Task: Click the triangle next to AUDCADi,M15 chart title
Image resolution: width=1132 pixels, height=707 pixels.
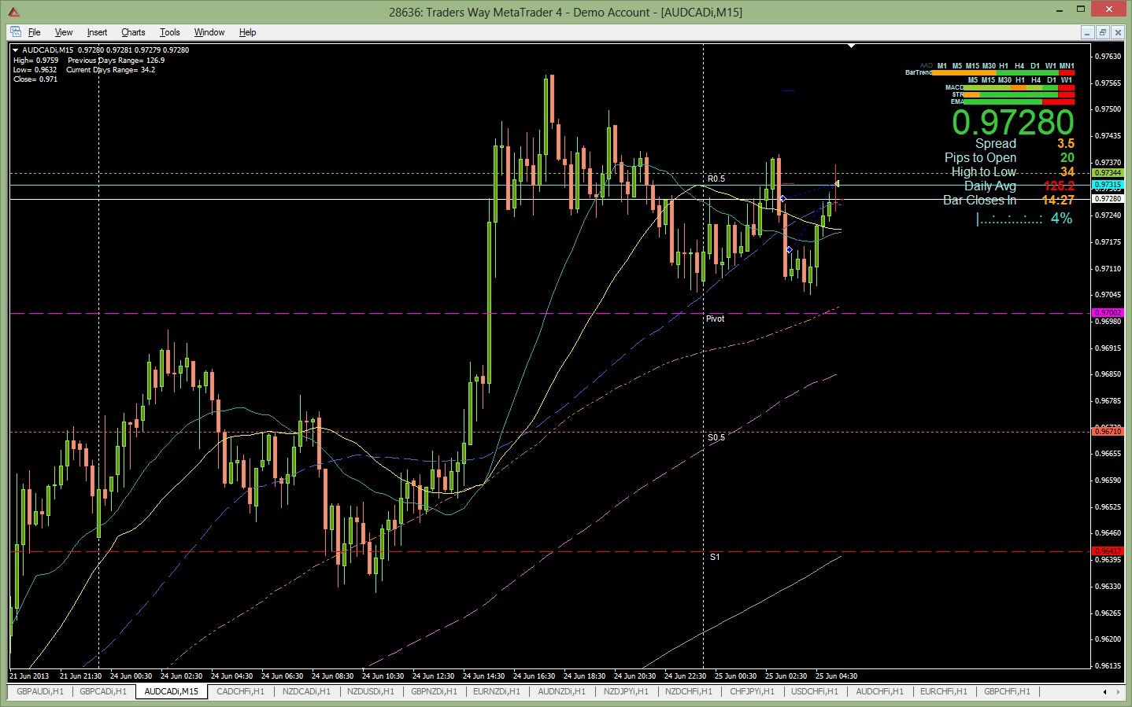Action: [x=15, y=50]
